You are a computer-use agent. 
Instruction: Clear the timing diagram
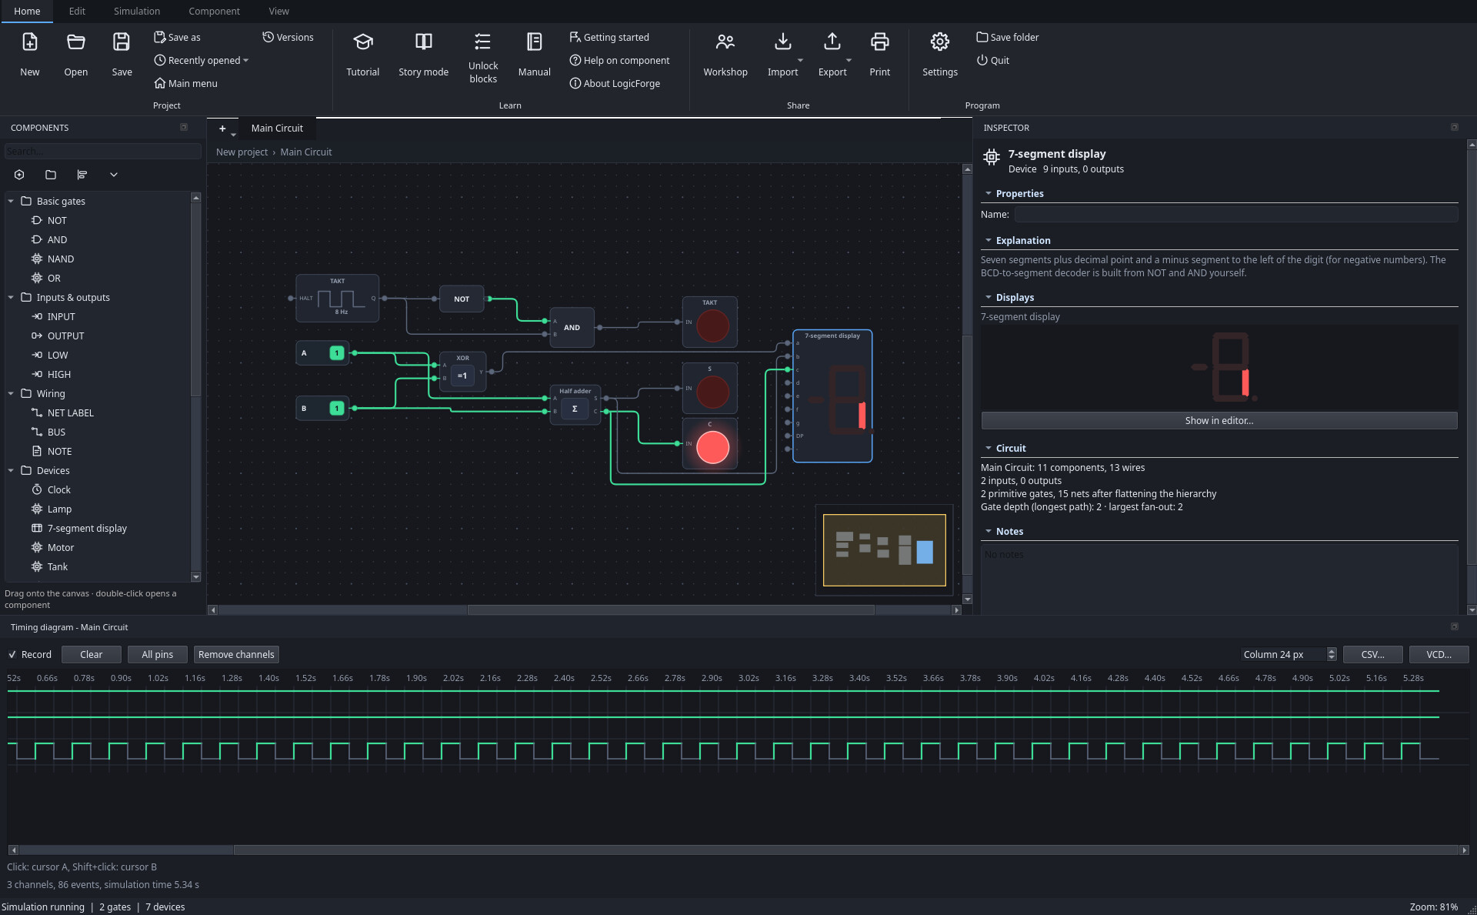pyautogui.click(x=91, y=654)
